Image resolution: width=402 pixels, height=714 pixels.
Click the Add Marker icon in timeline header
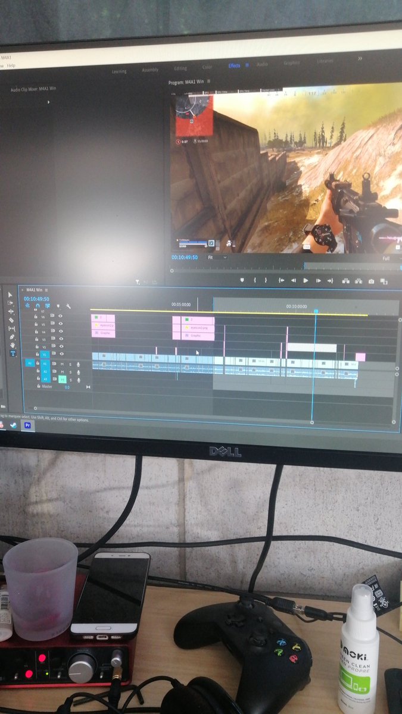pyautogui.click(x=58, y=306)
